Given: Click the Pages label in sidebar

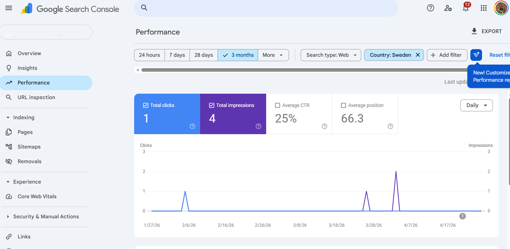Looking at the screenshot, I should click(x=25, y=132).
